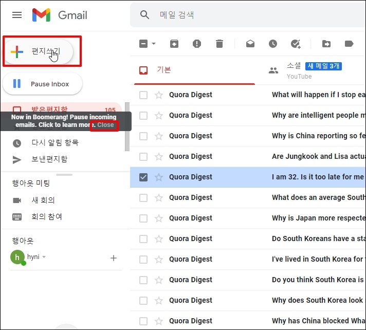The width and height of the screenshot is (366, 330).
Task: Click the Gmail logo
Action: [60, 15]
